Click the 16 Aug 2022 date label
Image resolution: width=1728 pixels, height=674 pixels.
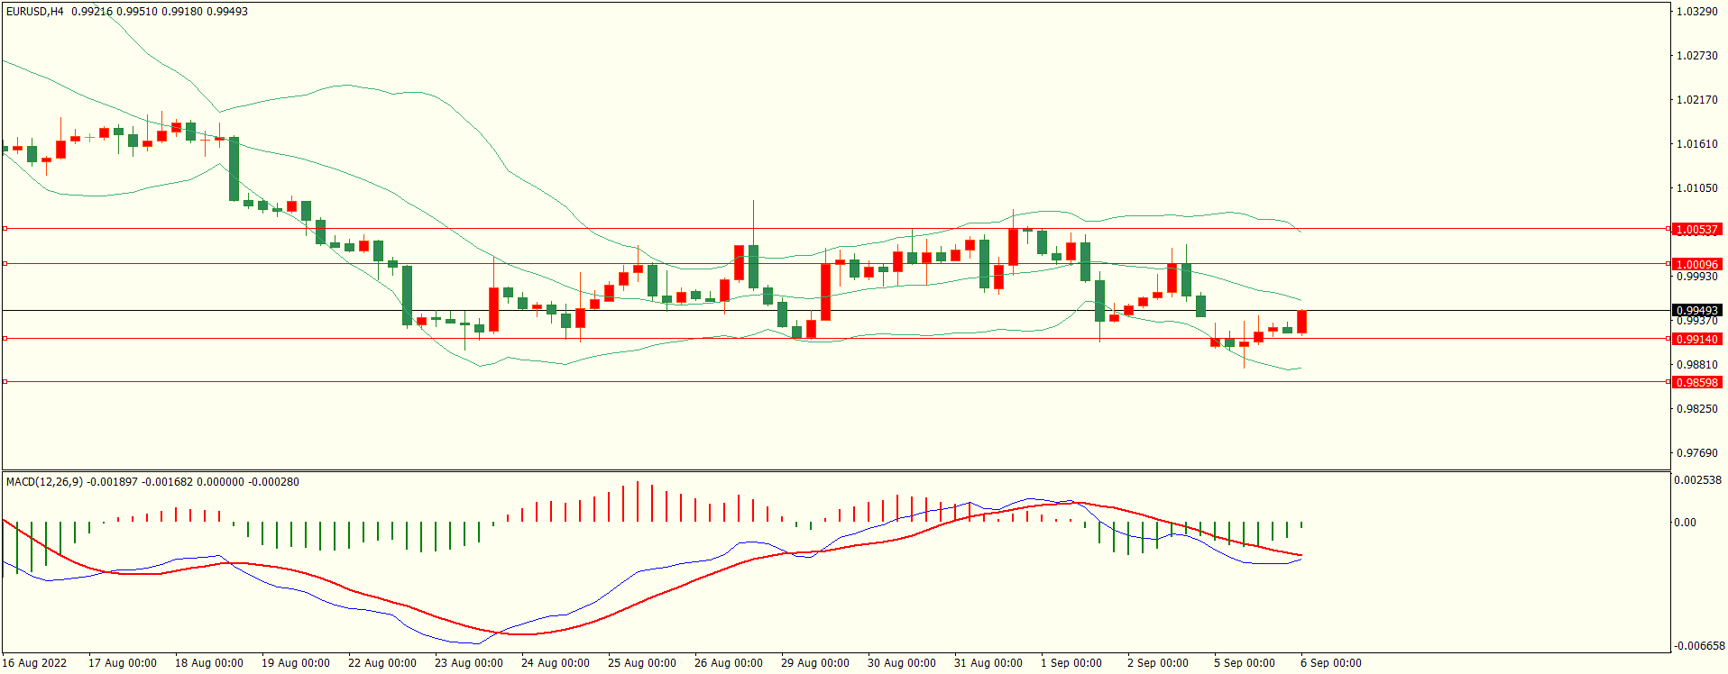[x=34, y=663]
